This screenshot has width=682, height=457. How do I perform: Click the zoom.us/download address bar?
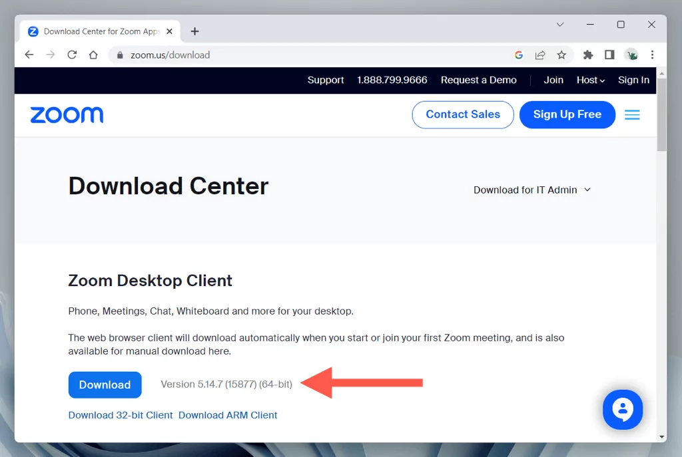(x=300, y=55)
